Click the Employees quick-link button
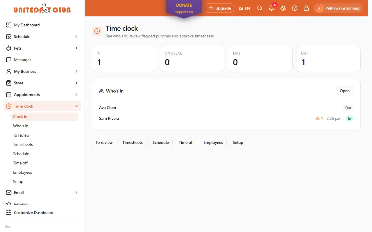The image size is (372, 232). (213, 142)
